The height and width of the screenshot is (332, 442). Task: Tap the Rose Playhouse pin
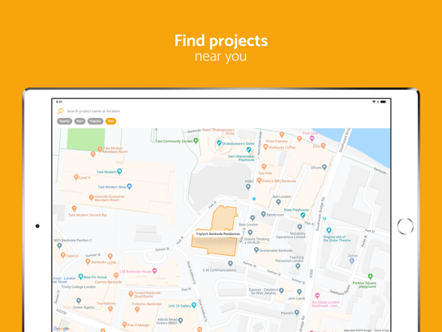(x=303, y=216)
